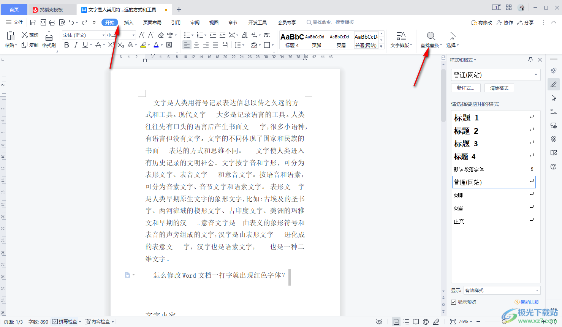The image size is (562, 327).
Task: Set paragraph alignment to Justify
Action: click(215, 45)
